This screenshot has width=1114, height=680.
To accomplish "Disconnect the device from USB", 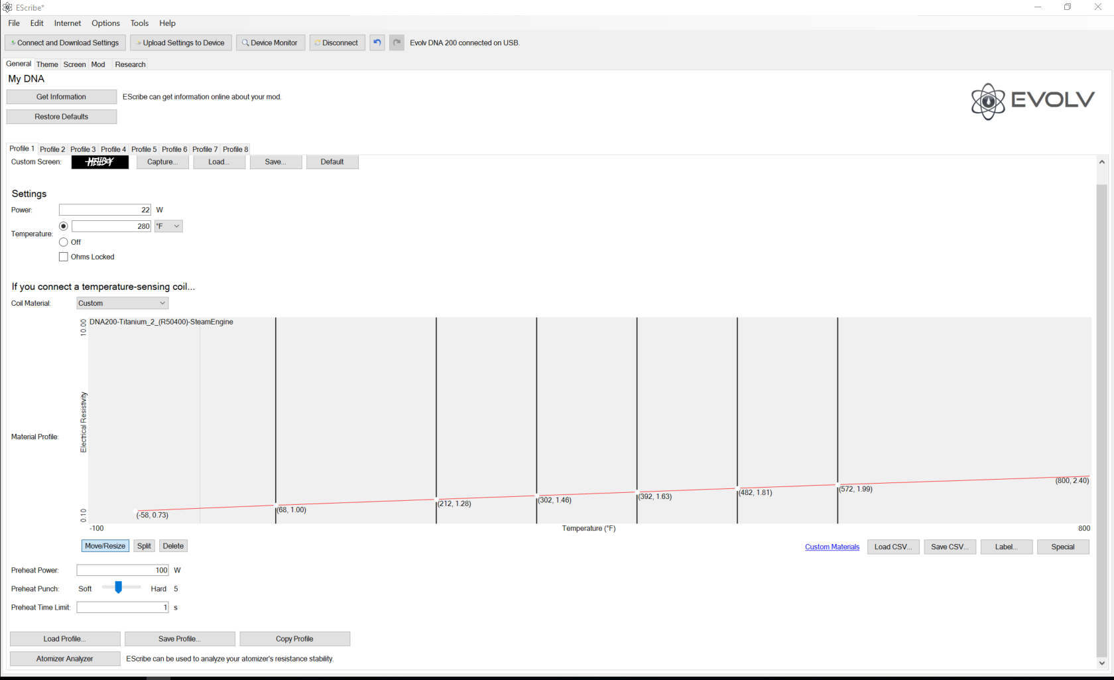I will point(337,42).
